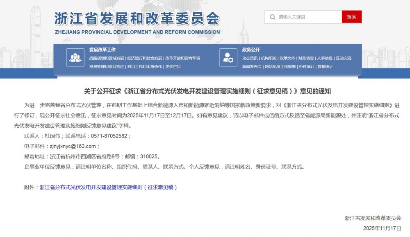Screen dimensions: 410x237
Task: Open 新闻发布会 page
Action: [252, 66]
